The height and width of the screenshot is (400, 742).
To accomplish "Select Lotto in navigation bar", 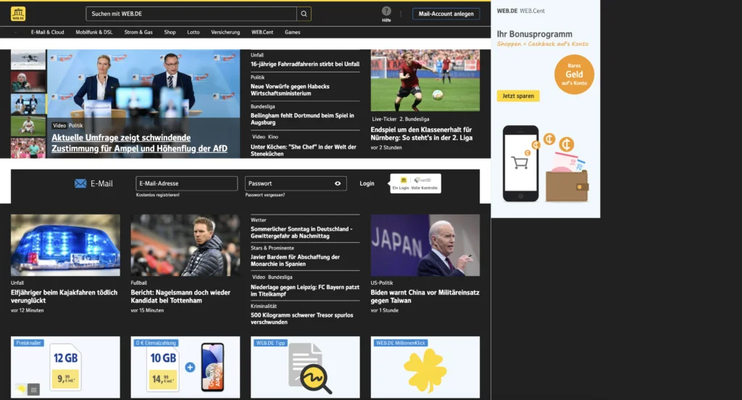I will [193, 32].
